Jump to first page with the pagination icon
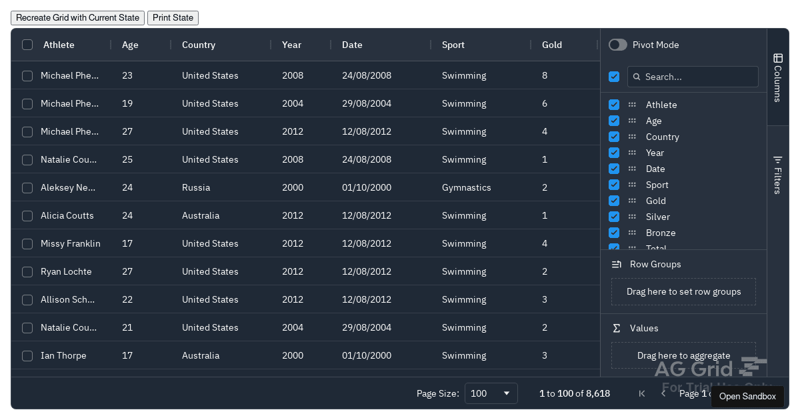 pos(642,393)
